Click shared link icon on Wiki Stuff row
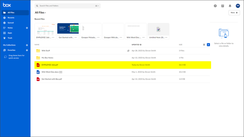 tap(128, 51)
